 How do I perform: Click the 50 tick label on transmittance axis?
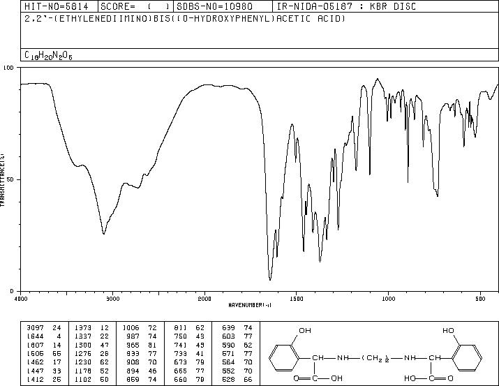(x=11, y=179)
